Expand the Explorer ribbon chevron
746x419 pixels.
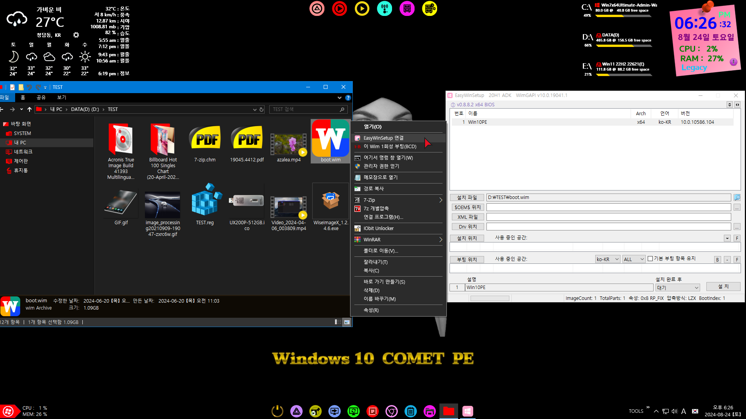tap(340, 98)
